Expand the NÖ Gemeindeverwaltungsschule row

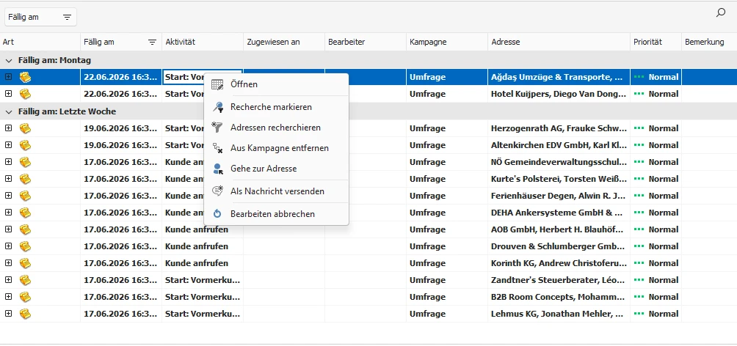9,162
